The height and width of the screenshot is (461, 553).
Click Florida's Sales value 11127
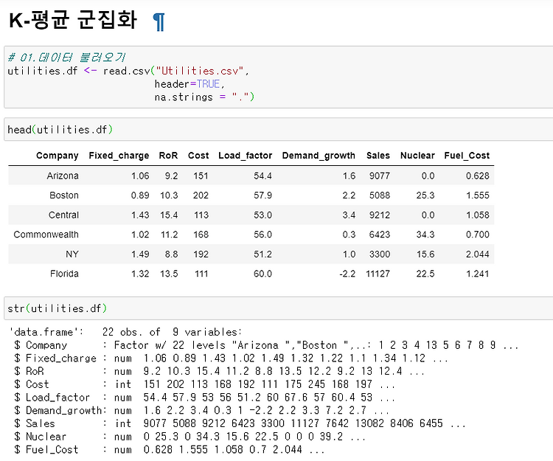(378, 274)
